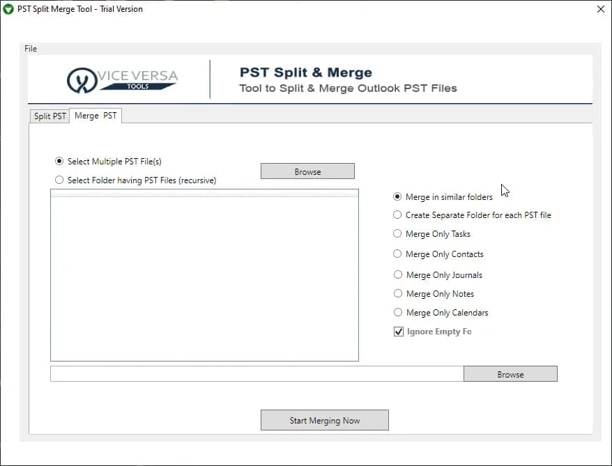Image resolution: width=612 pixels, height=466 pixels.
Task: Select the Merge PST tab
Action: tap(95, 116)
